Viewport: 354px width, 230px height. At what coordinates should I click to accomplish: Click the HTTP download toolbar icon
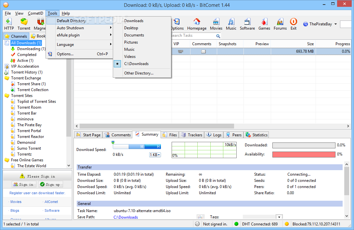pos(9,24)
